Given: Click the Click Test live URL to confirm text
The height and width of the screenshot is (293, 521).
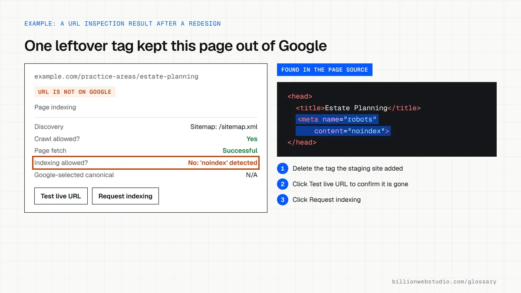Looking at the screenshot, I should [350, 184].
